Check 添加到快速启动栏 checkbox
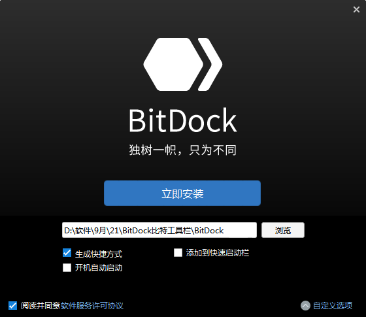This screenshot has height=317, width=366. tap(178, 252)
